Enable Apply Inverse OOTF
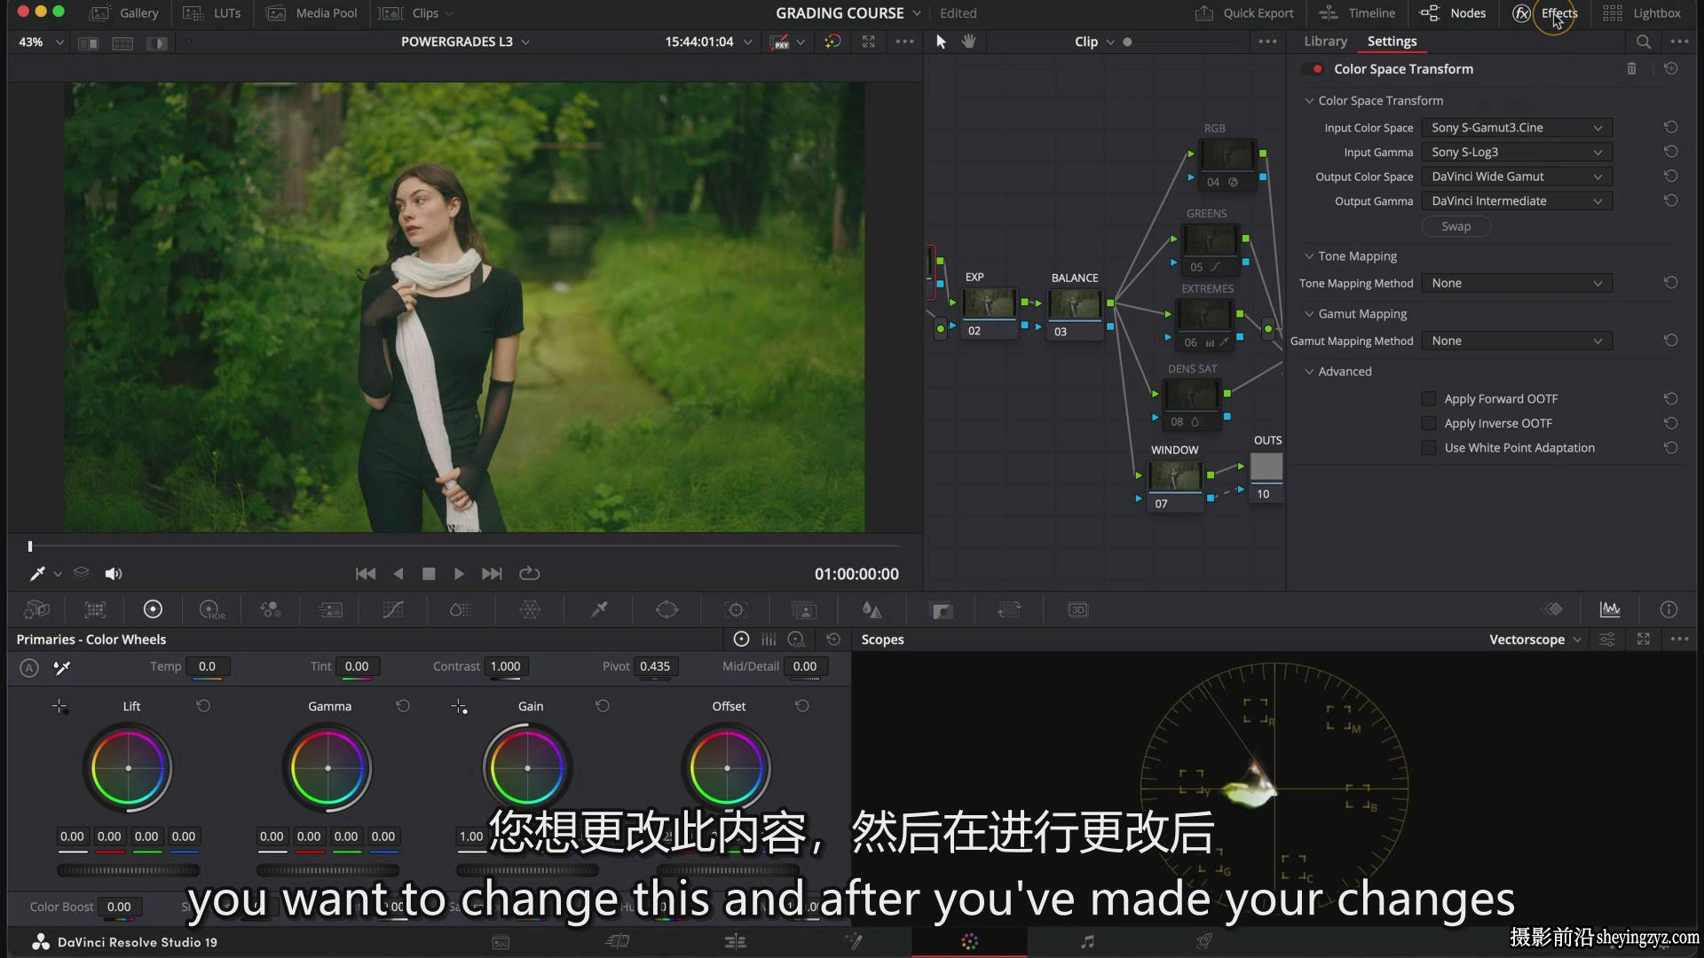 [1429, 424]
